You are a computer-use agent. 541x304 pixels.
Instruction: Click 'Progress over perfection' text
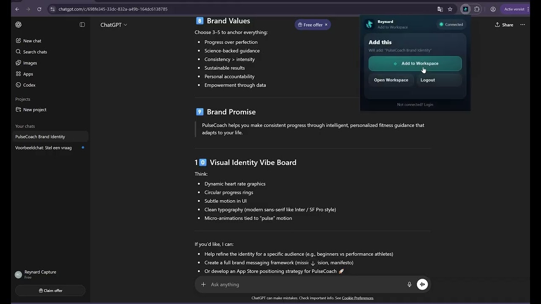231,42
